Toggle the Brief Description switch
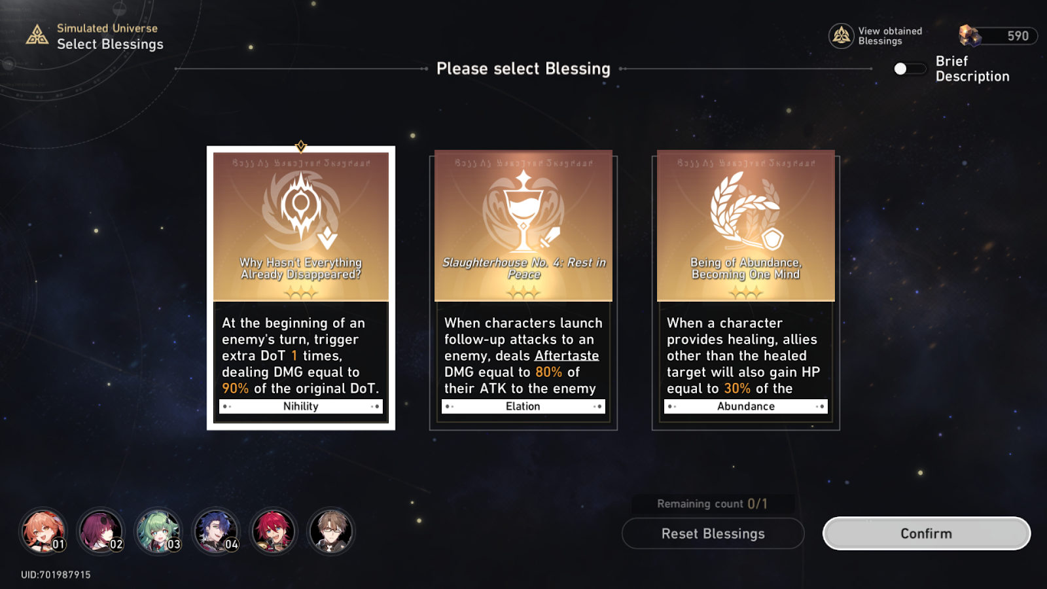1047x589 pixels. pos(910,69)
